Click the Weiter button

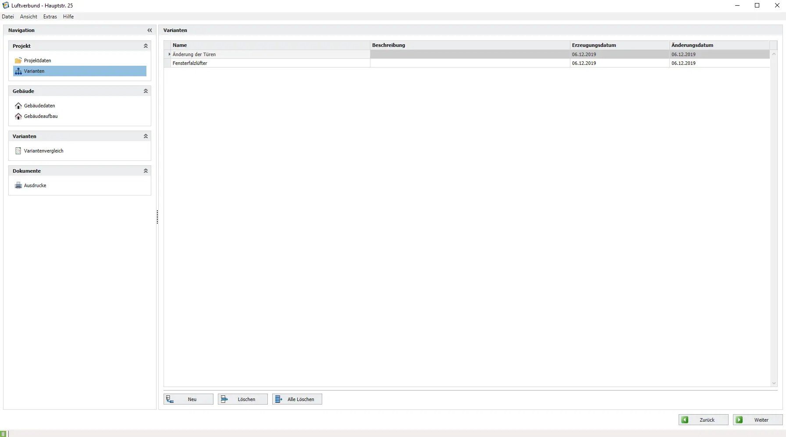758,420
